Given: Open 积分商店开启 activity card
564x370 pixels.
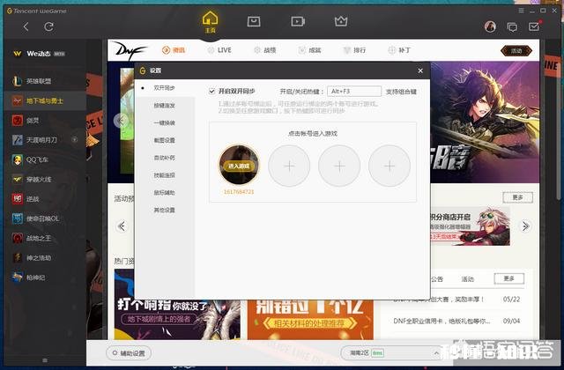Looking at the screenshot, I should tap(470, 226).
